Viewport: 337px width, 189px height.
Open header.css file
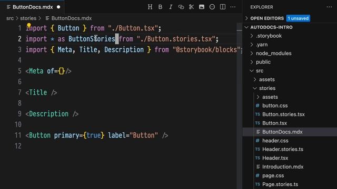tap(275, 141)
